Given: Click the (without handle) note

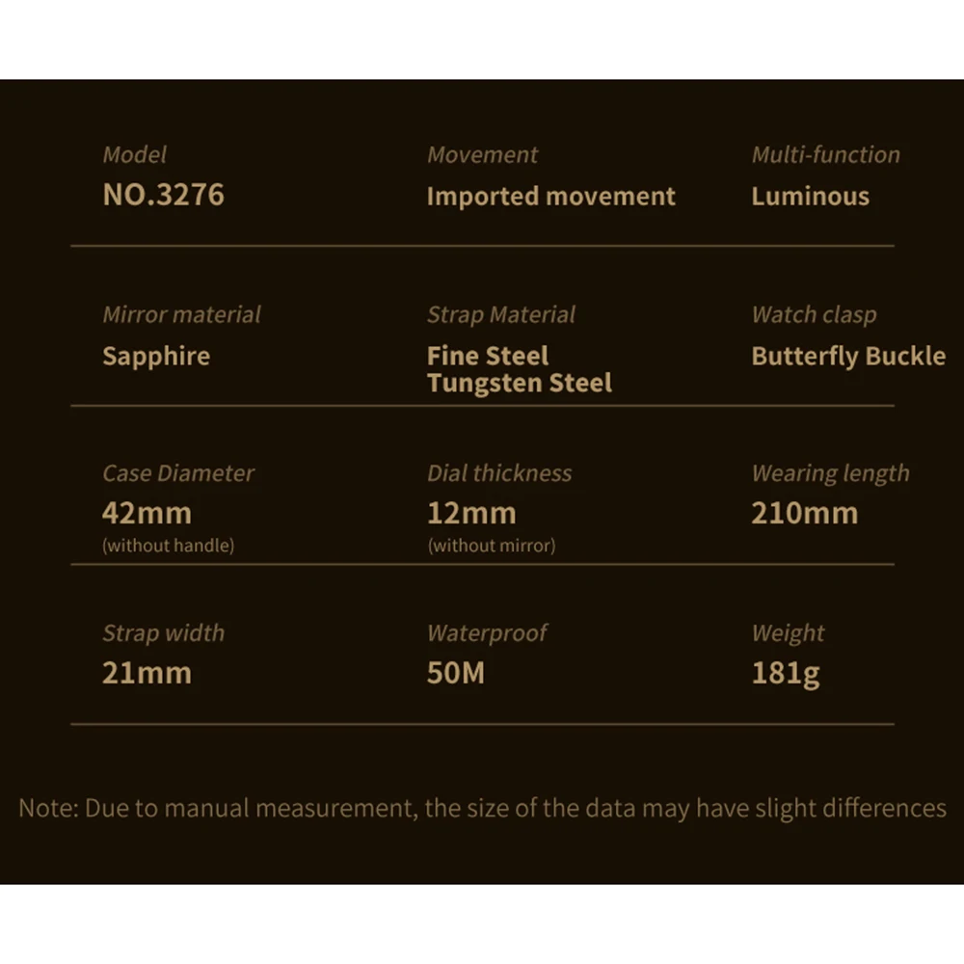Looking at the screenshot, I should click(x=168, y=546).
